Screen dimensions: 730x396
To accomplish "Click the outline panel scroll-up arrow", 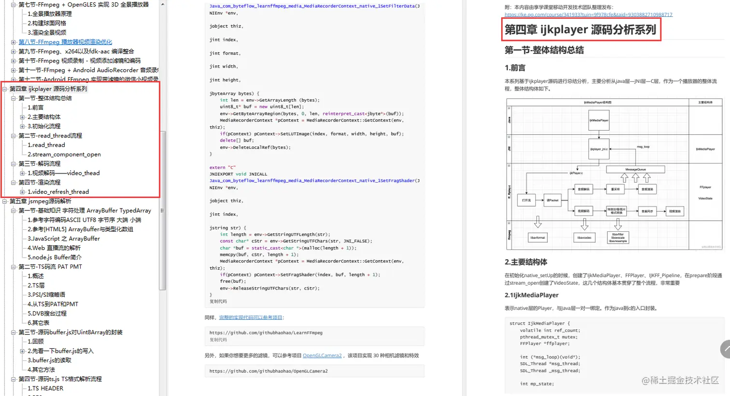I will click(163, 4).
